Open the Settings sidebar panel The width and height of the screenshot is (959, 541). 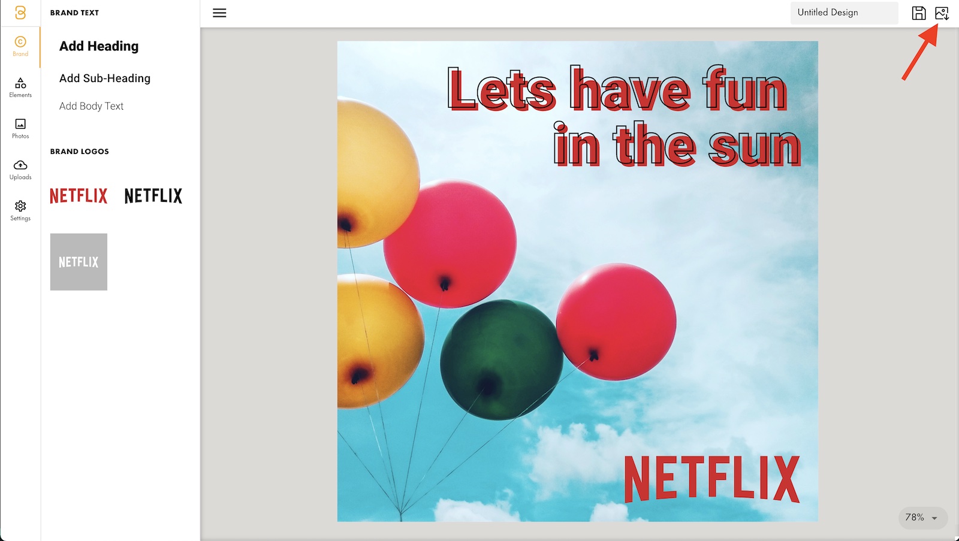tap(20, 211)
